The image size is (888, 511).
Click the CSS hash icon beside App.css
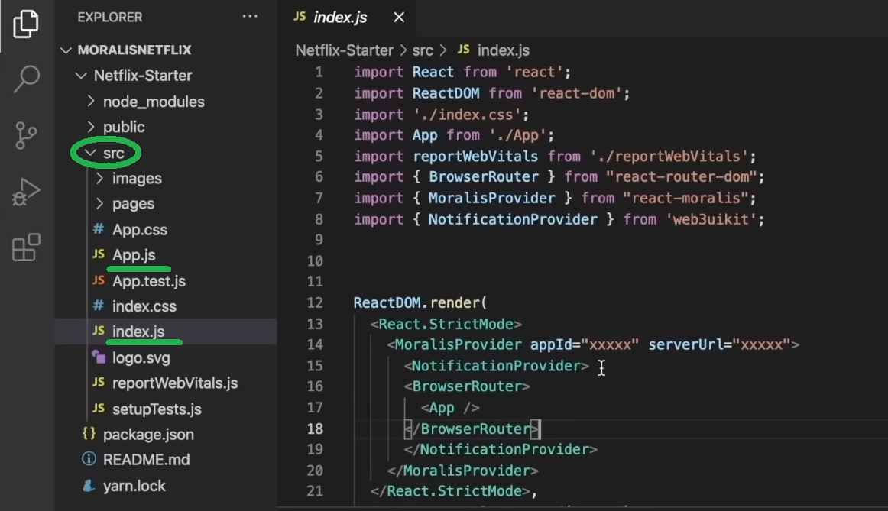(99, 229)
